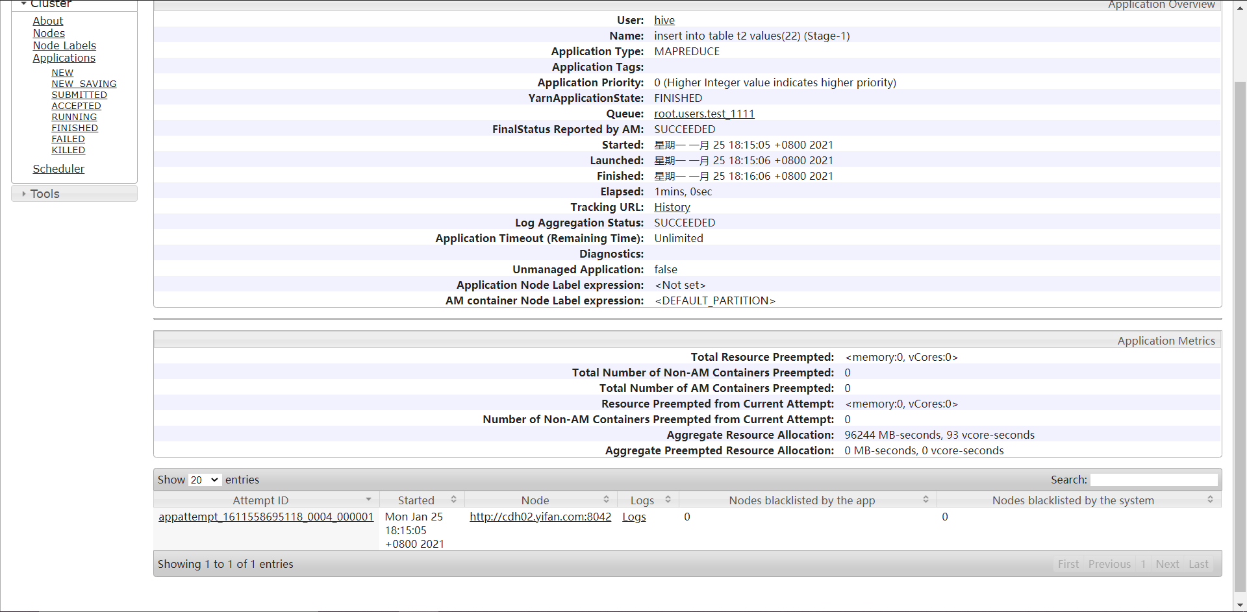1247x612 pixels.
Task: Open the About link in sidebar
Action: coord(48,21)
